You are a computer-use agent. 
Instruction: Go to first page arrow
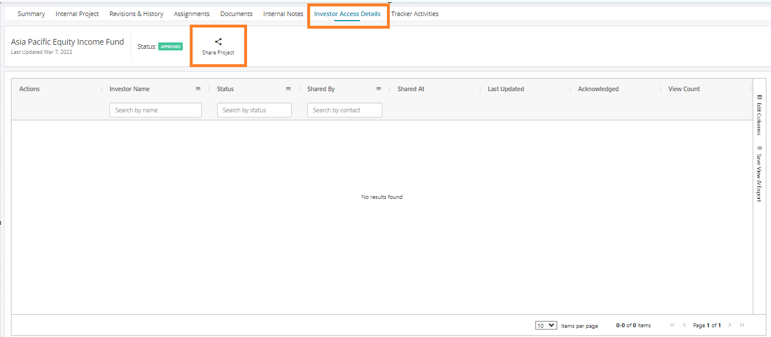point(672,325)
